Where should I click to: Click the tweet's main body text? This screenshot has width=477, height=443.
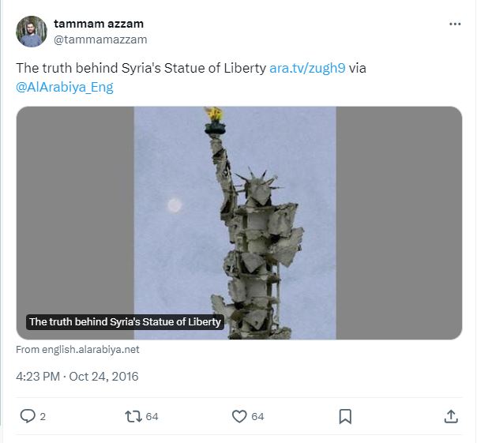pyautogui.click(x=141, y=68)
